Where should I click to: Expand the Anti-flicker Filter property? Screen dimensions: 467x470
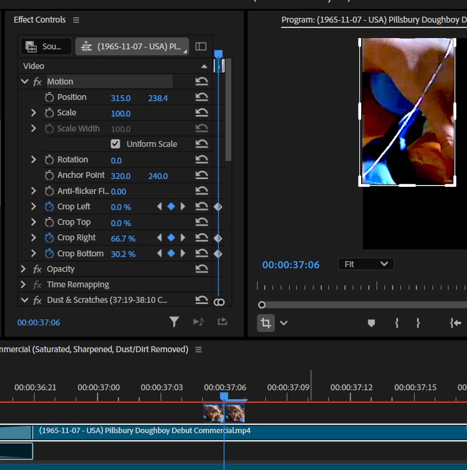[x=33, y=191]
